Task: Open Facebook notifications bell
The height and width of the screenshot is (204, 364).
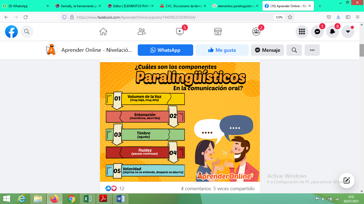Action: (332, 31)
